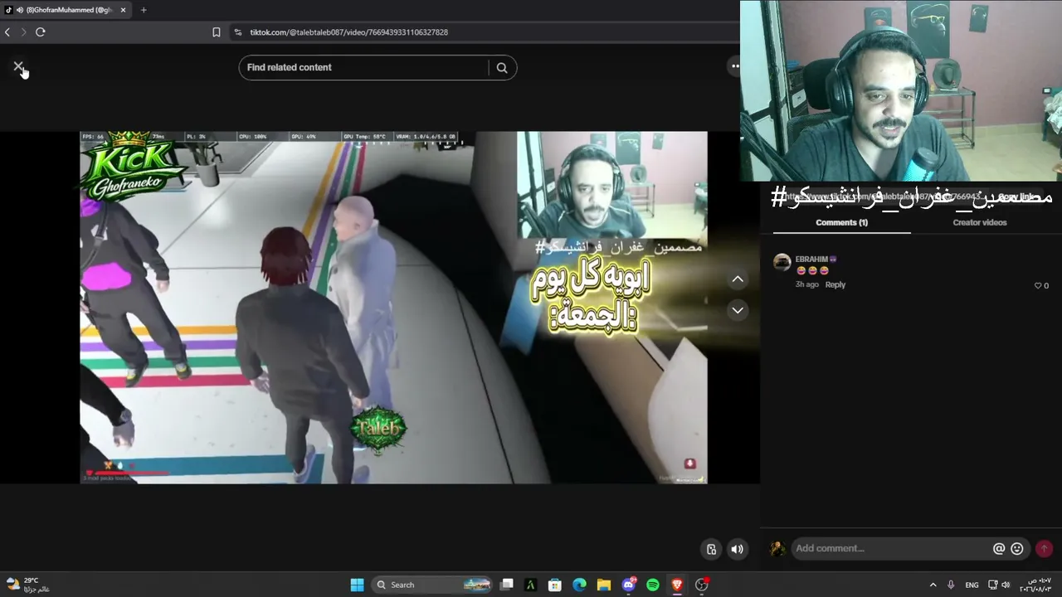Switch to Brave browser on the taskbar
Image resolution: width=1062 pixels, height=597 pixels.
677,585
